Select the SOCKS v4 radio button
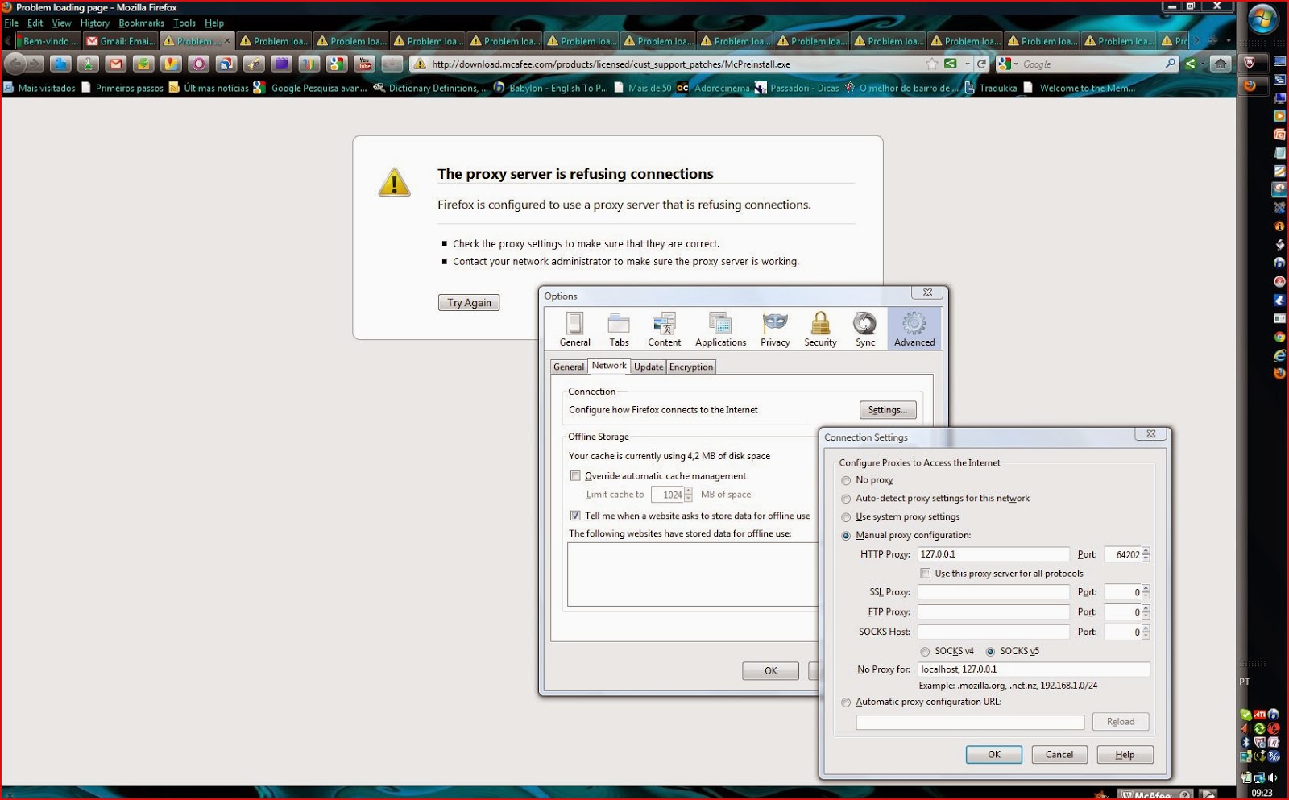Image resolution: width=1289 pixels, height=800 pixels. click(x=925, y=651)
